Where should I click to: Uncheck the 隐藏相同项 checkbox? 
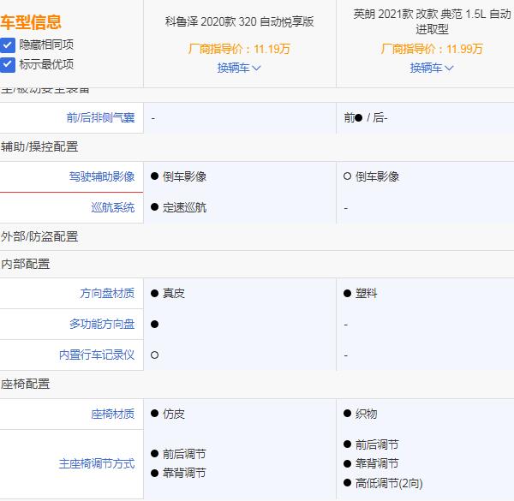(8, 45)
